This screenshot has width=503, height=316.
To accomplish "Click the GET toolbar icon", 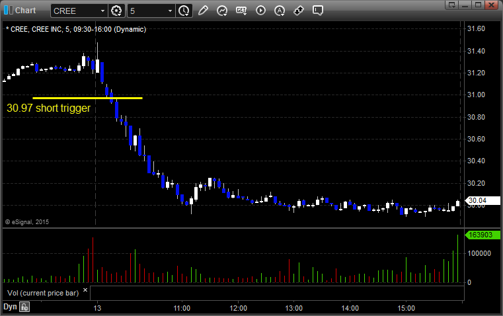I will (x=241, y=11).
